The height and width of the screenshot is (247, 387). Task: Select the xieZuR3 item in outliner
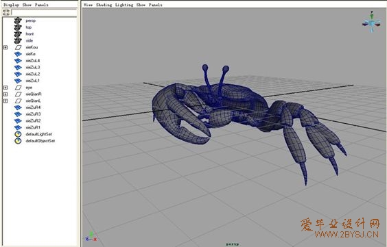33,114
